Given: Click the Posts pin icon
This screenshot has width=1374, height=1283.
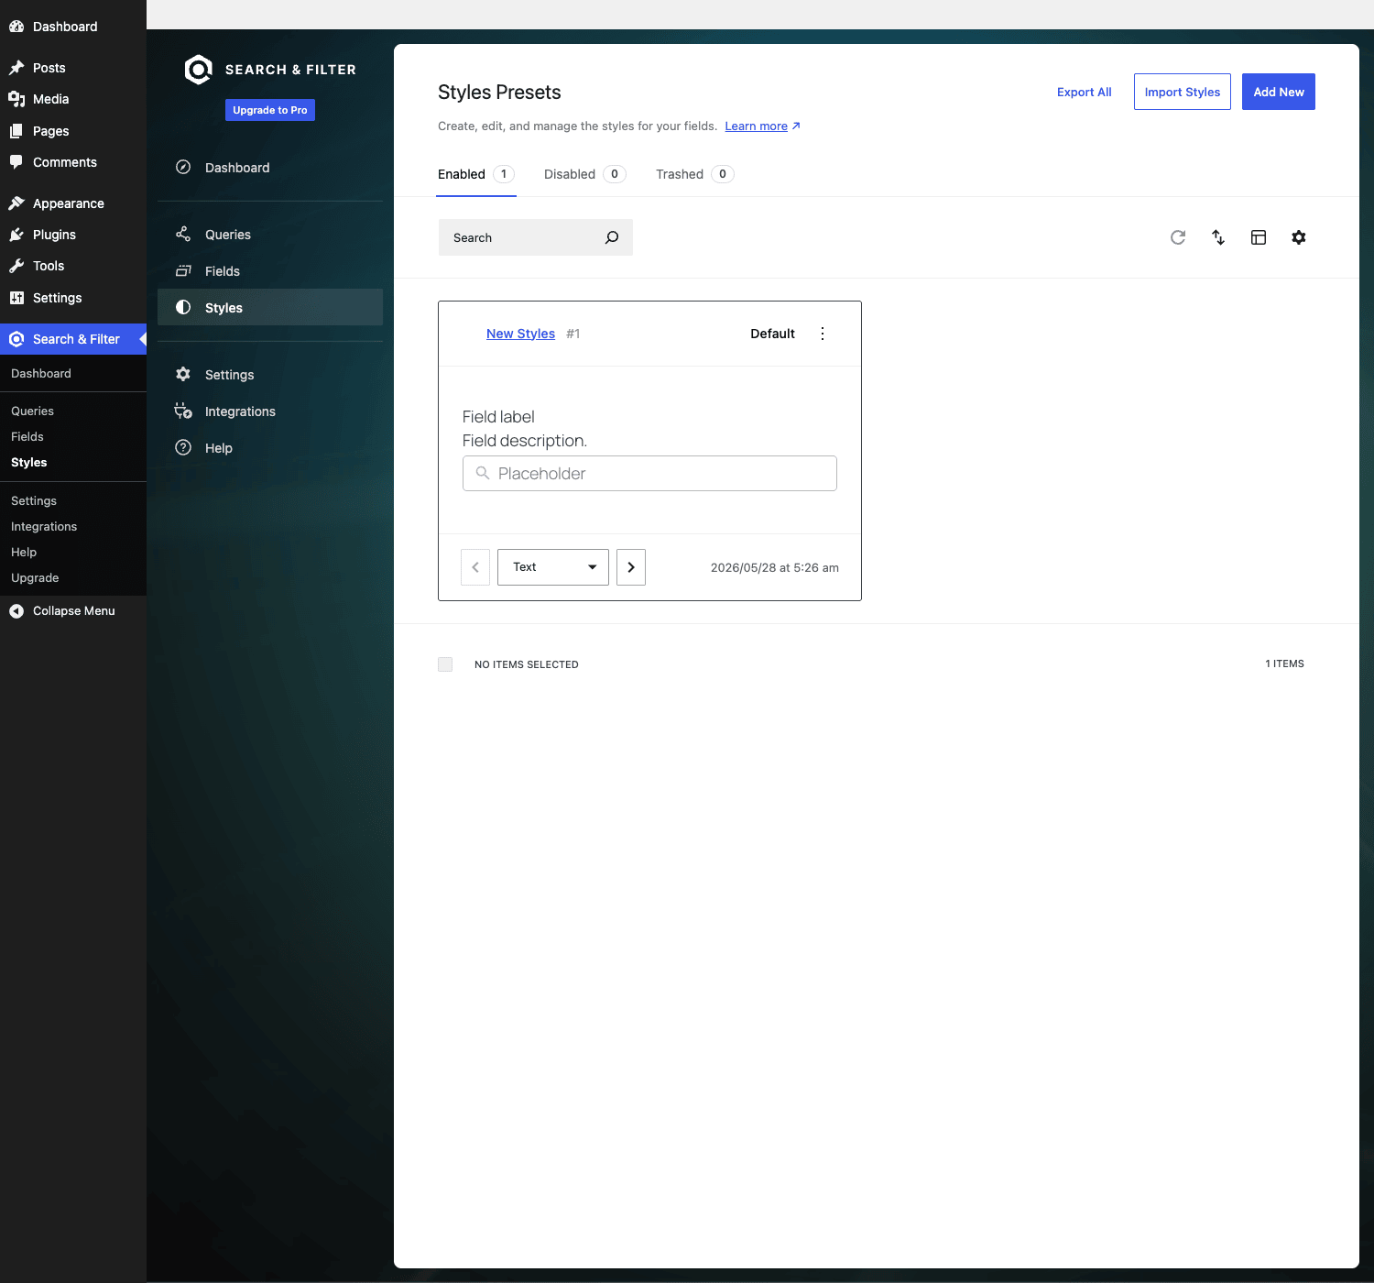Looking at the screenshot, I should pyautogui.click(x=16, y=68).
